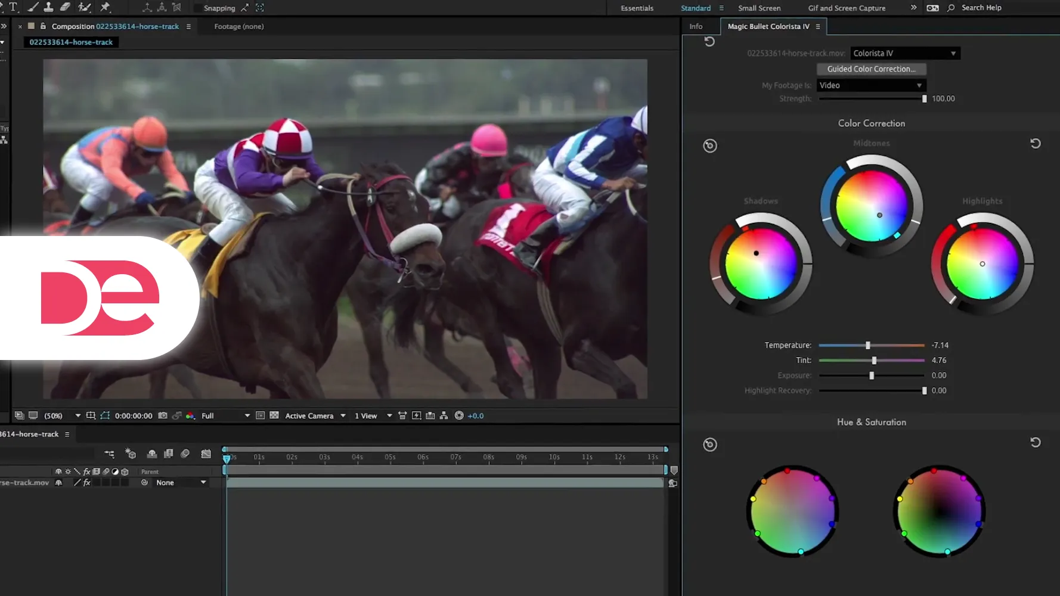Toggle the composition panel lock
Screen dimensions: 1060x596
click(x=43, y=26)
